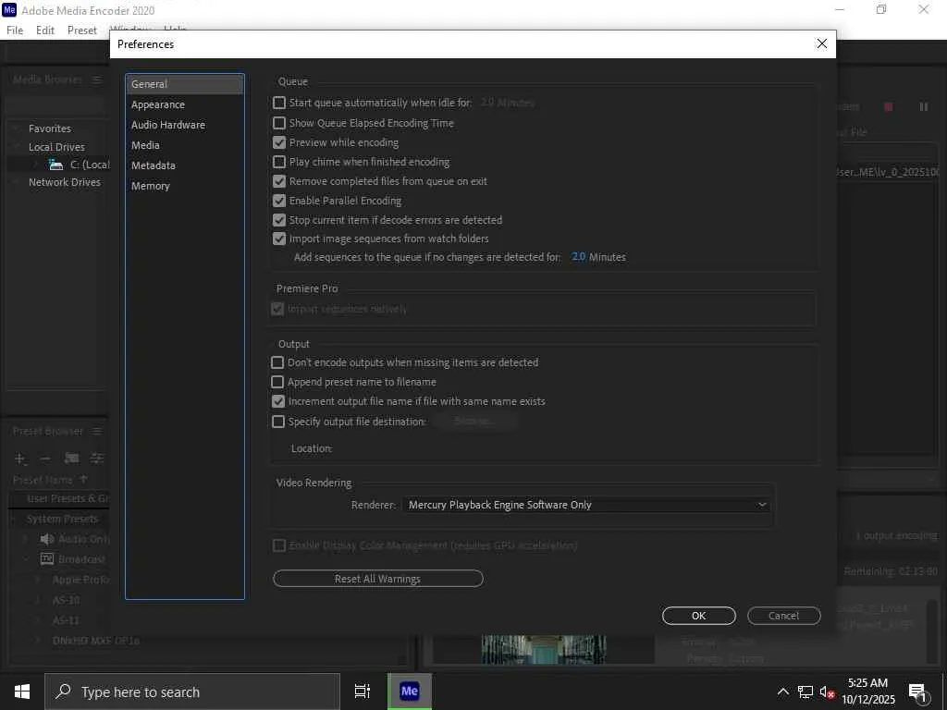
Task: Open Media Browser panel menu icon
Action: pos(97,80)
